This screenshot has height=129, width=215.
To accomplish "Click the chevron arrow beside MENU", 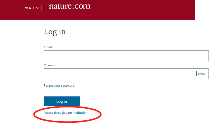I will pyautogui.click(x=37, y=8).
